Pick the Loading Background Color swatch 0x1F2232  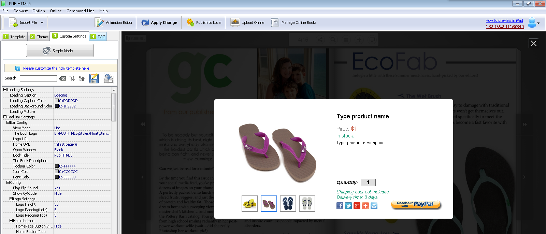click(x=57, y=106)
